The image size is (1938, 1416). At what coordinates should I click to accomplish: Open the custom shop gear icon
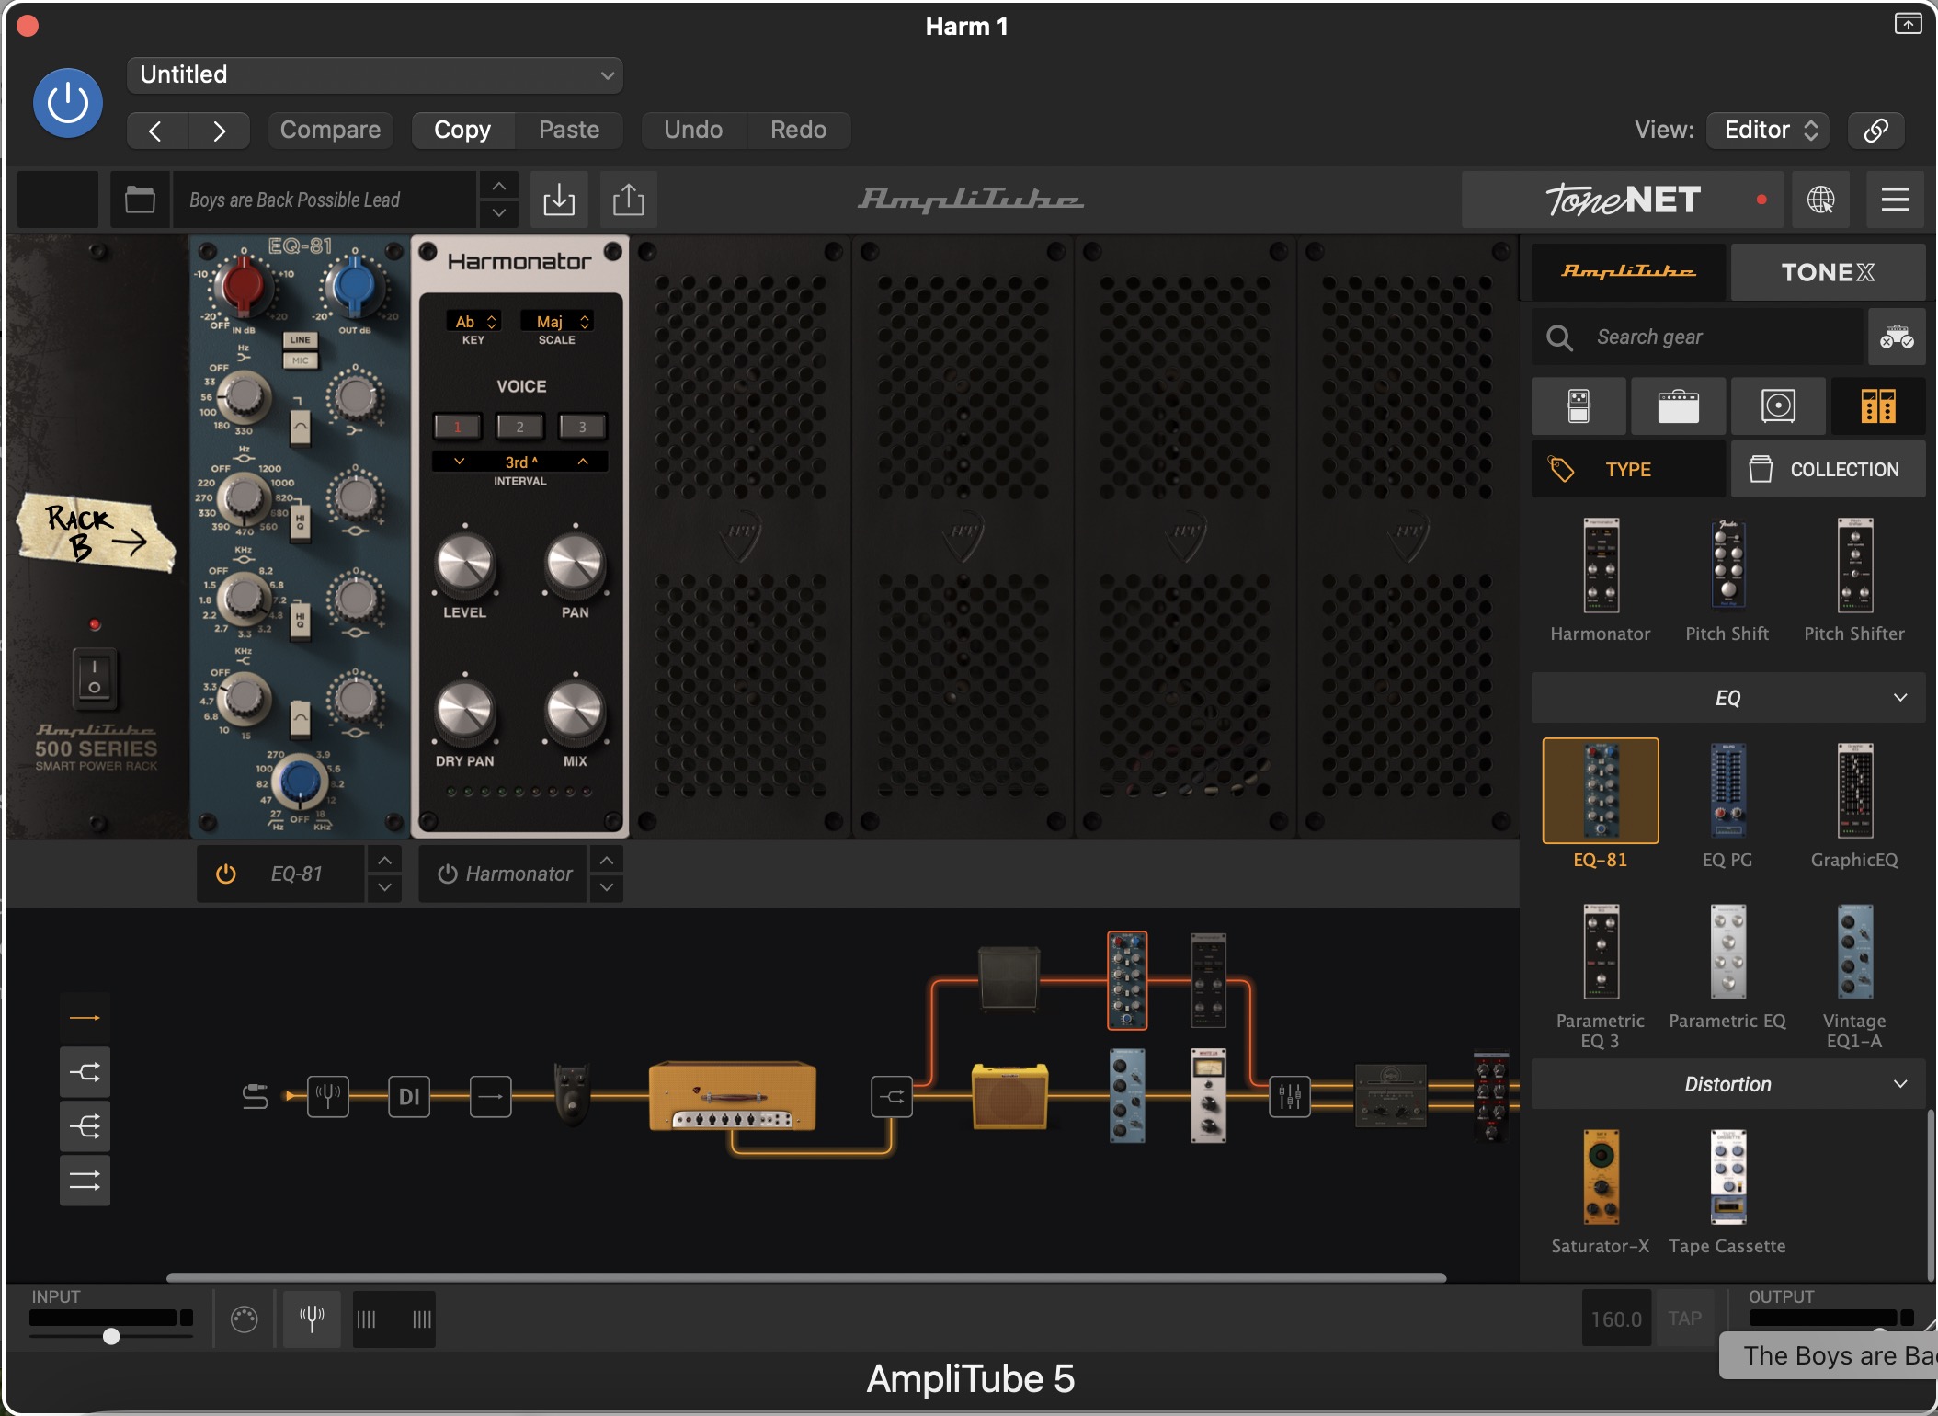pyautogui.click(x=1897, y=337)
